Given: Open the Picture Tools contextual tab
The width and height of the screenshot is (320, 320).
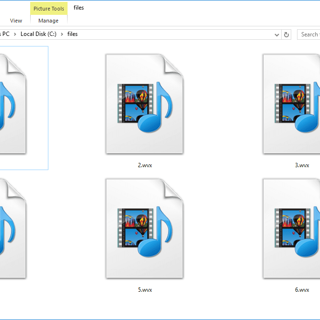Looking at the screenshot, I should pyautogui.click(x=49, y=9).
